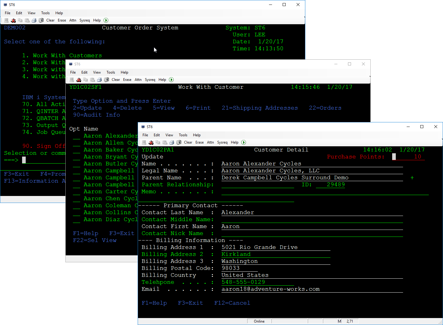
Task: Click the green play icon in the Work With Customer toolbar
Action: (171, 80)
